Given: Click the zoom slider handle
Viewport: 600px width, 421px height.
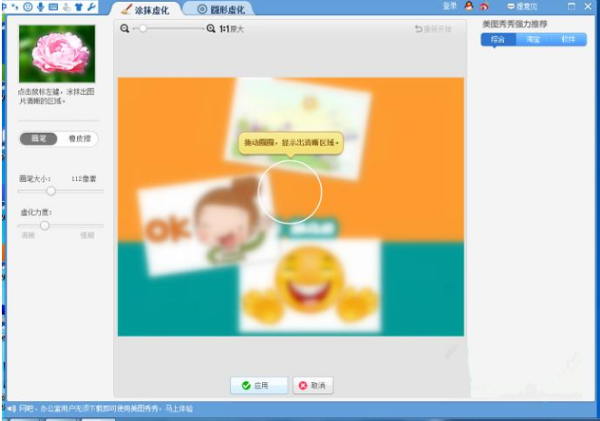Looking at the screenshot, I should 142,28.
